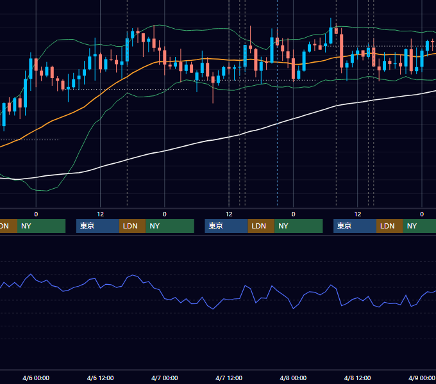The width and height of the screenshot is (436, 384).
Task: Select the 東京 session block on 4/8
Action: 355,226
